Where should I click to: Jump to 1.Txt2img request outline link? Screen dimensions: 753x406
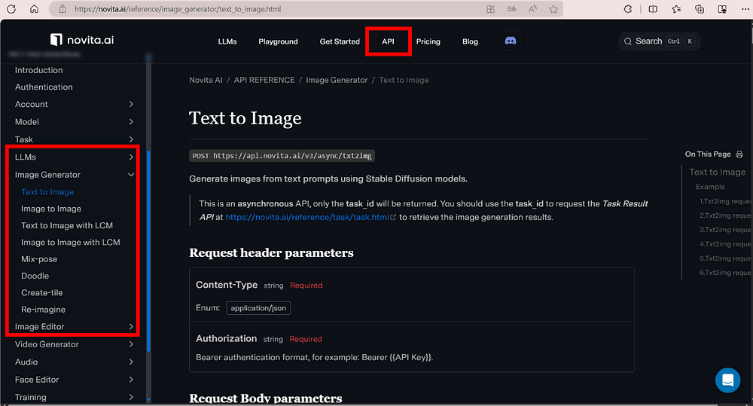point(725,201)
